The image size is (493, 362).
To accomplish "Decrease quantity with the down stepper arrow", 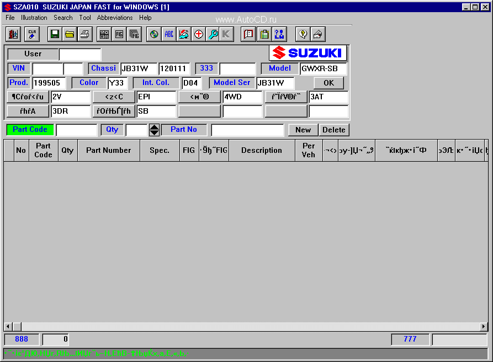I will [154, 132].
